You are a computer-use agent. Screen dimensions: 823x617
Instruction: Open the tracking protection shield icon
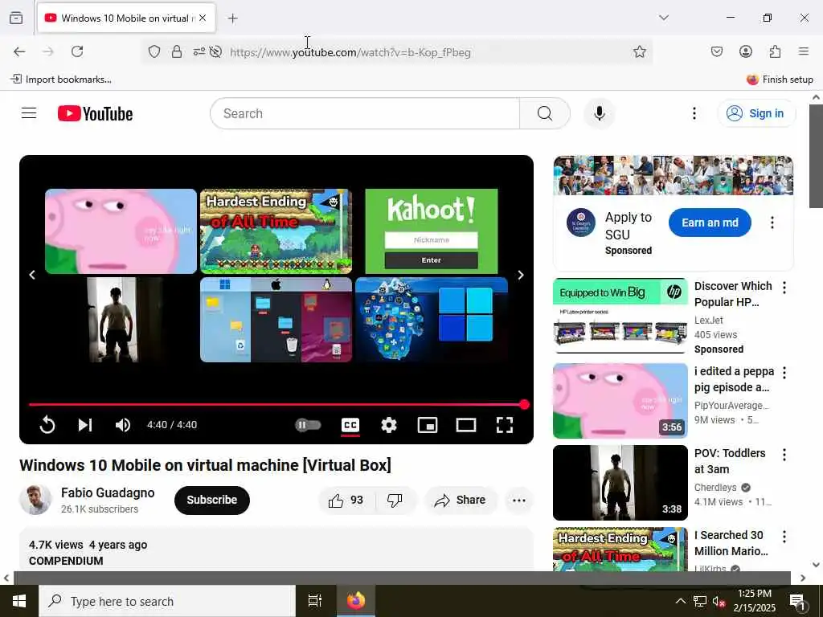point(154,51)
